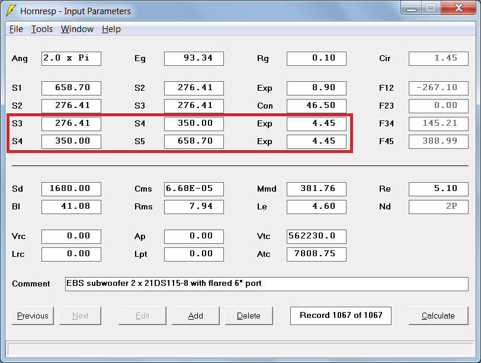481x363 pixels.
Task: Select the Lrc field
Action: (72, 254)
